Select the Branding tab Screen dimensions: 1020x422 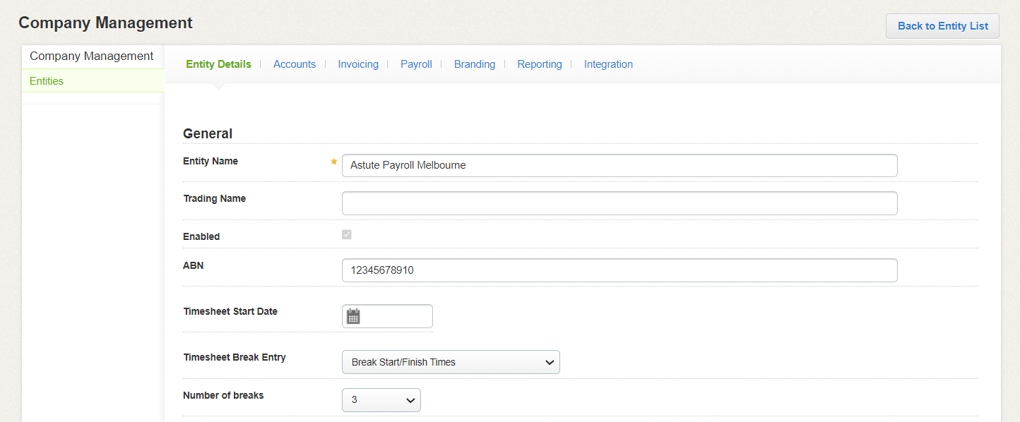pyautogui.click(x=475, y=64)
